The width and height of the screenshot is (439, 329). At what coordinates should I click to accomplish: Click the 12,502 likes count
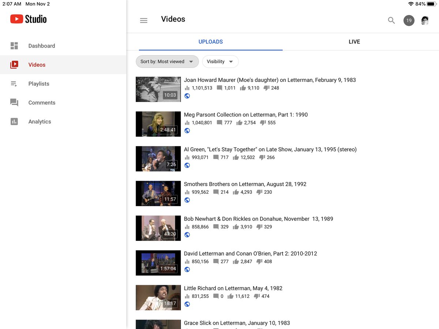tap(248, 158)
